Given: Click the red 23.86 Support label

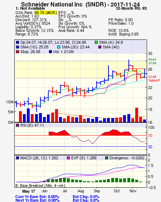Looking at the screenshot, I should coord(154,79).
